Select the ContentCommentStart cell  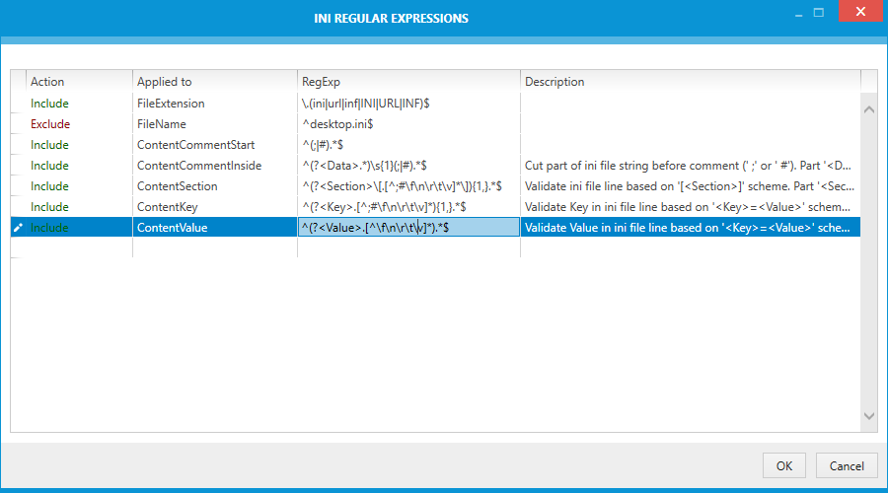pyautogui.click(x=214, y=145)
